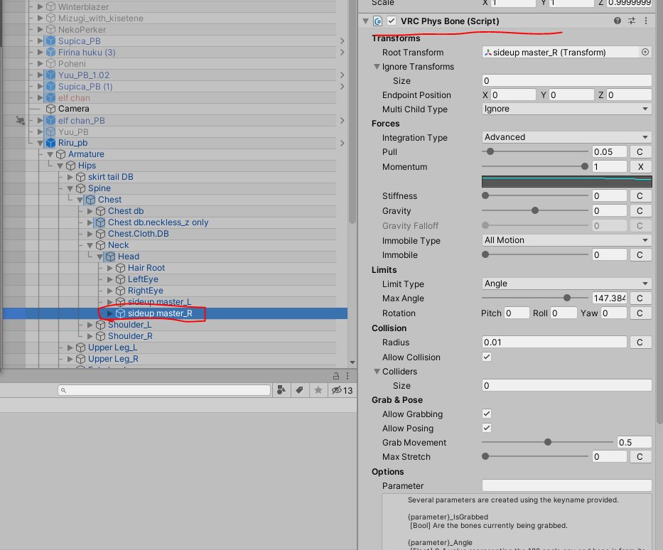
Task: Click the Hips object icon
Action: pos(70,166)
